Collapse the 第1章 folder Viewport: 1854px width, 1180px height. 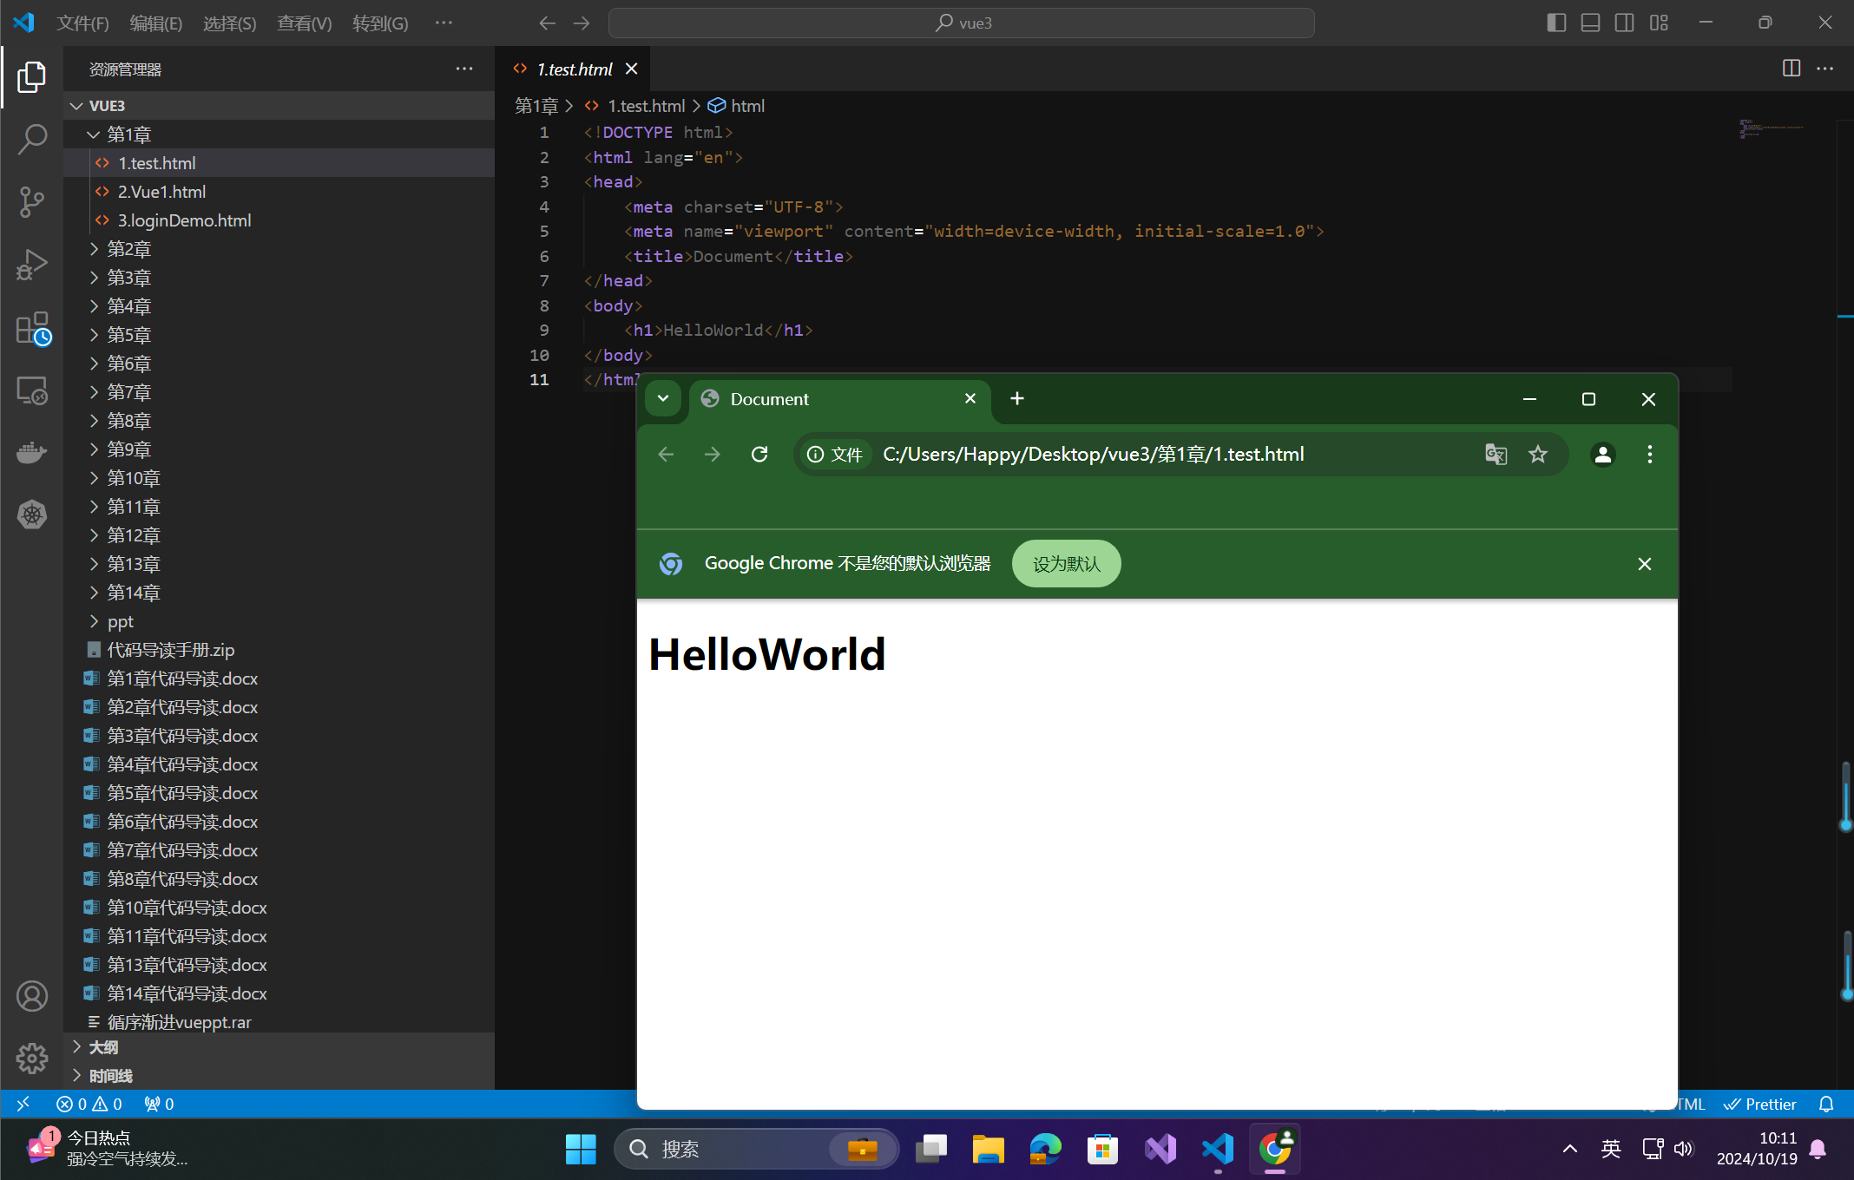click(128, 134)
